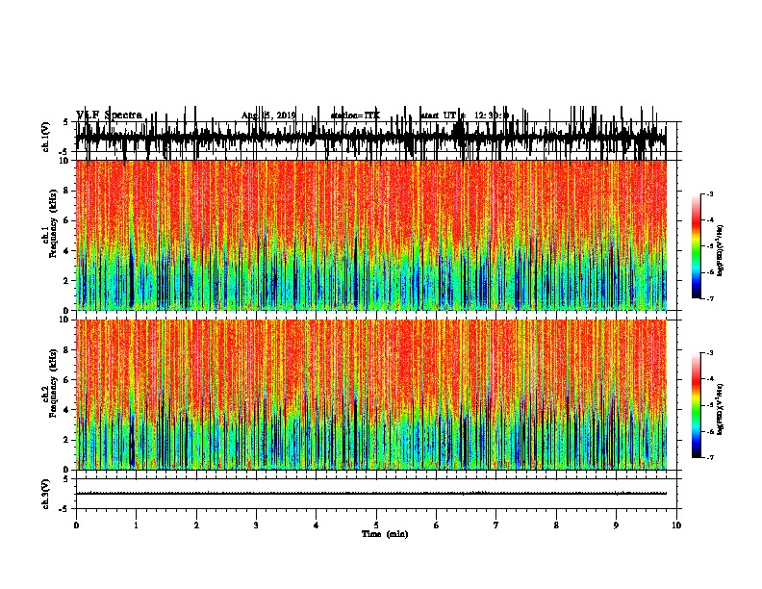Click the flat ch.3 voltage trace

[x=371, y=494]
